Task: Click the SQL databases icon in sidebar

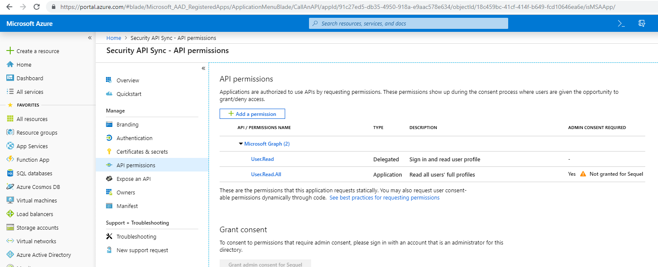Action: coord(10,173)
